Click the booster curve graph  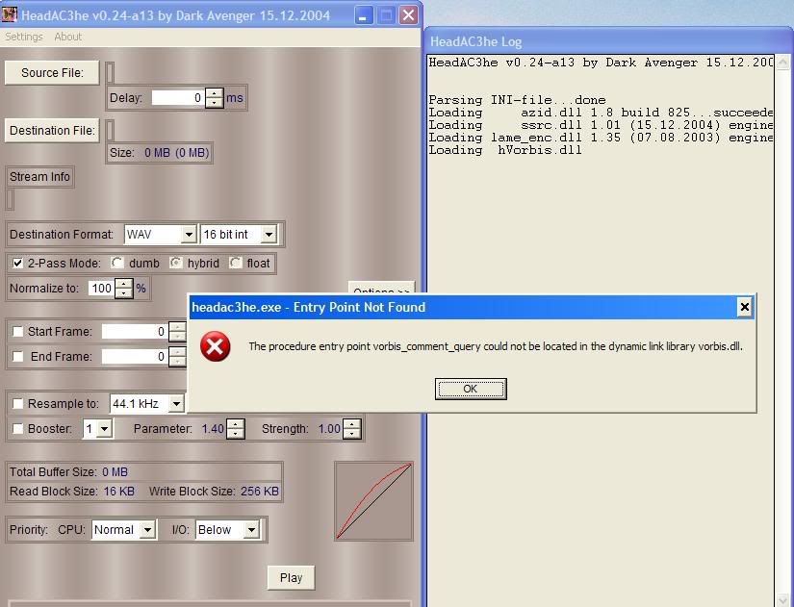tap(373, 500)
